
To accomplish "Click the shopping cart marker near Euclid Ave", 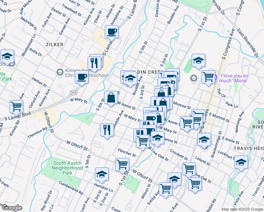I will pos(166,189).
